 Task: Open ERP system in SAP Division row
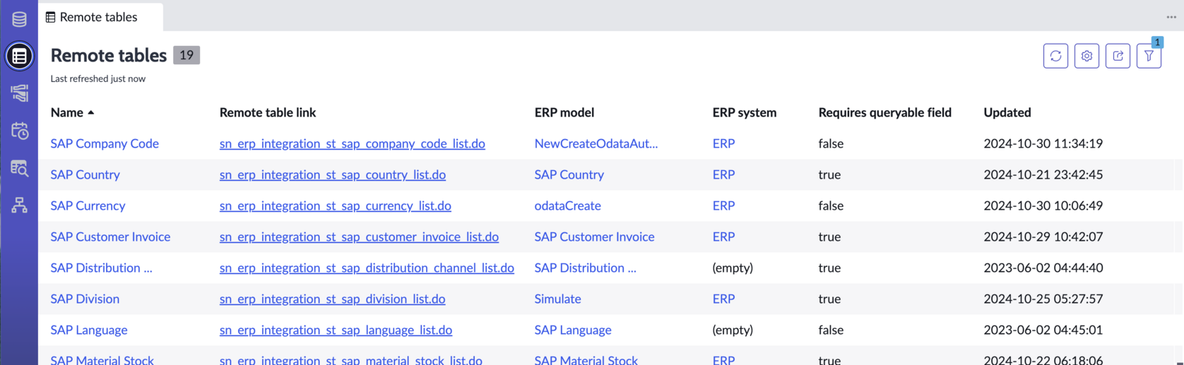click(x=723, y=299)
